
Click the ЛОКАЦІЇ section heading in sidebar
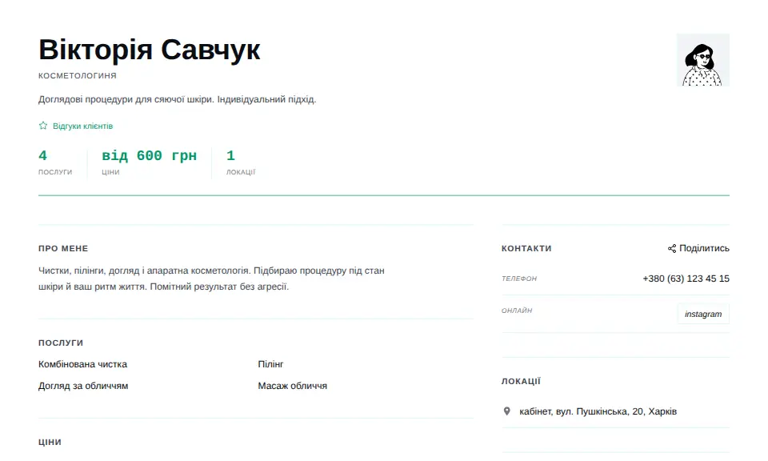521,381
